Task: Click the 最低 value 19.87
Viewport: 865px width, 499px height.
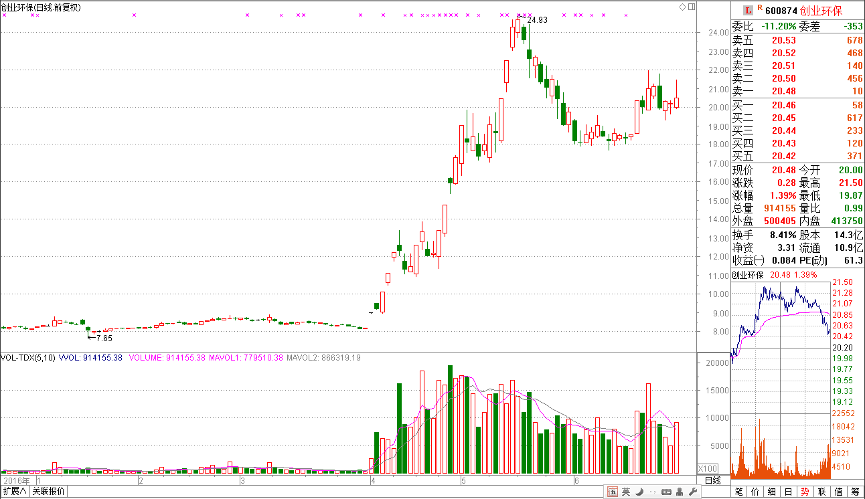Action: 851,195
